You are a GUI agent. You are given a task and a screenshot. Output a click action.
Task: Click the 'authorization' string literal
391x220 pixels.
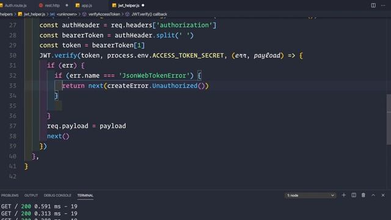[184, 25]
